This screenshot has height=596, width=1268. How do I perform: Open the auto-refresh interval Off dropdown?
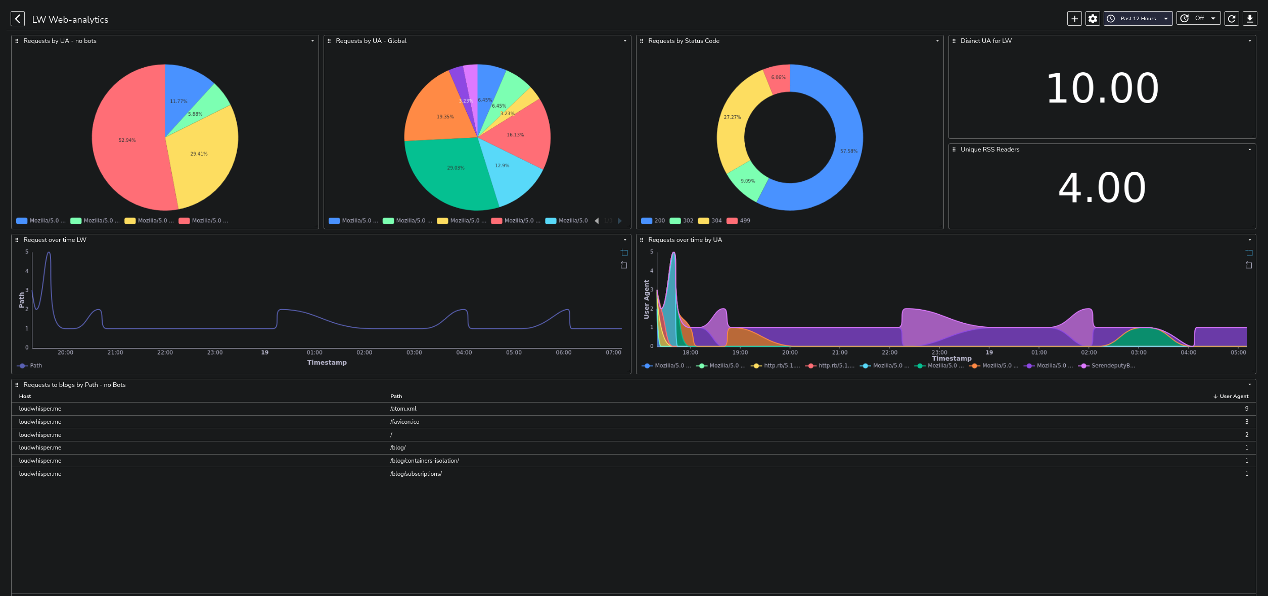(x=1199, y=19)
